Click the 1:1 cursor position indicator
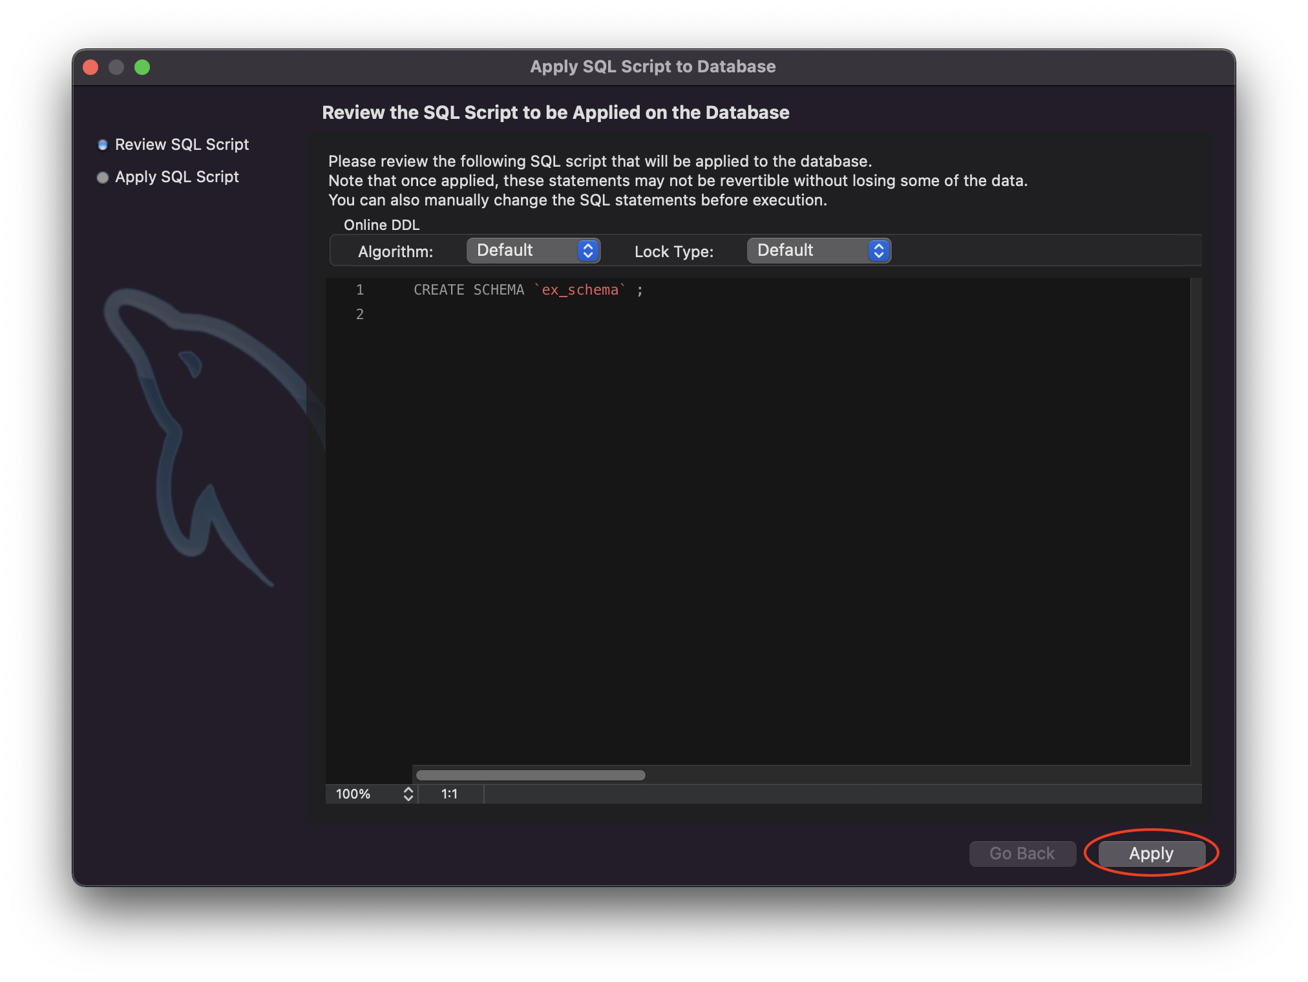Viewport: 1308px width, 982px height. (450, 794)
